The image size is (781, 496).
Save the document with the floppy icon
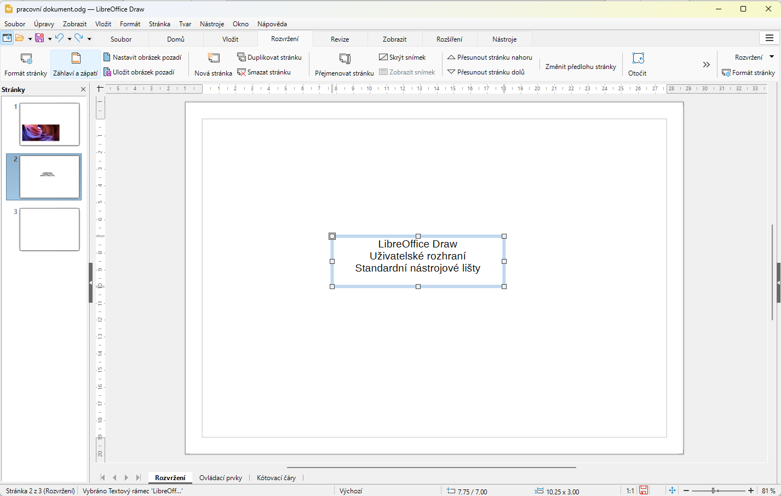[39, 38]
